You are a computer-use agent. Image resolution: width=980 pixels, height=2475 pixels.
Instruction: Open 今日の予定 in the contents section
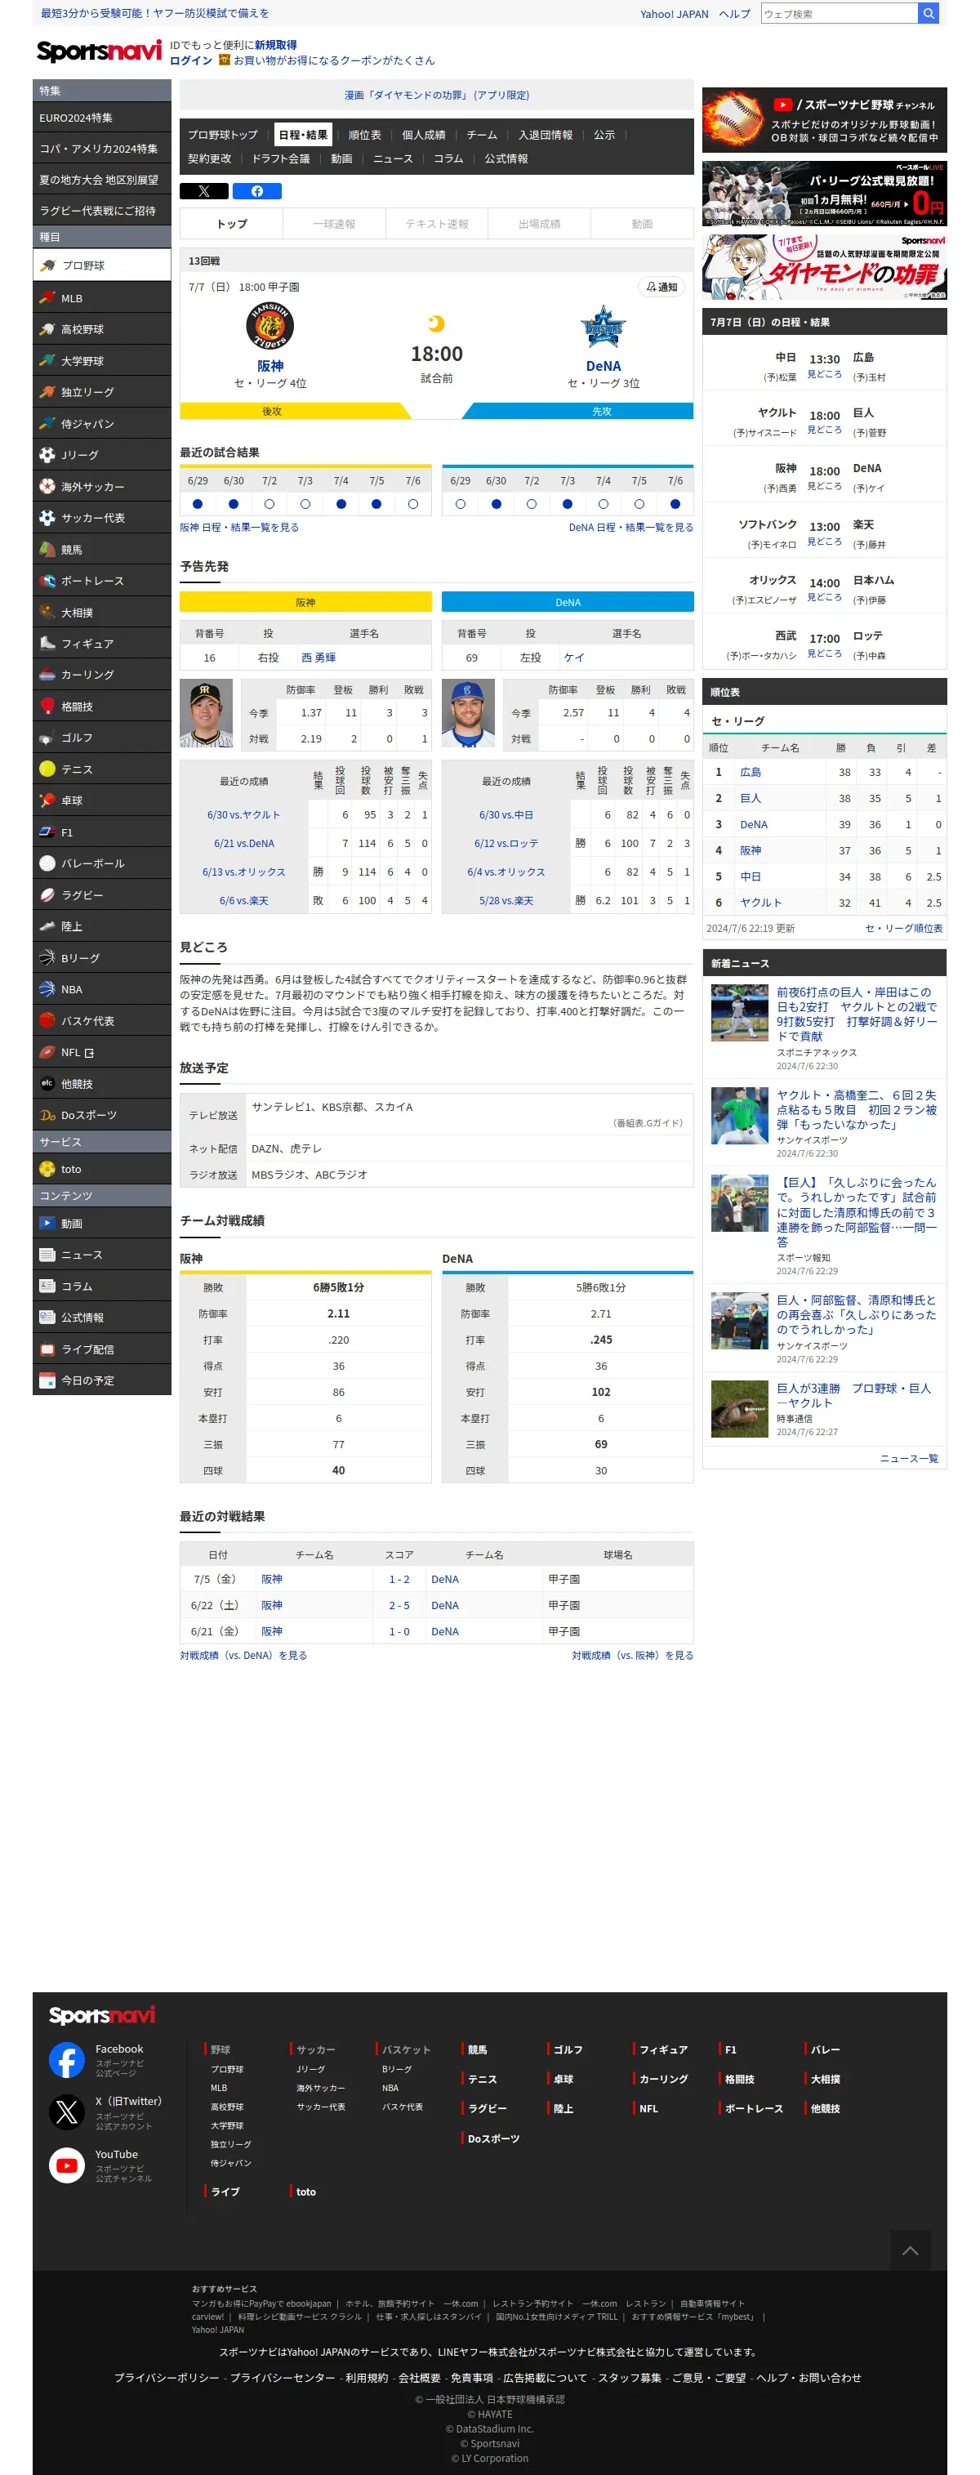tap(102, 1380)
